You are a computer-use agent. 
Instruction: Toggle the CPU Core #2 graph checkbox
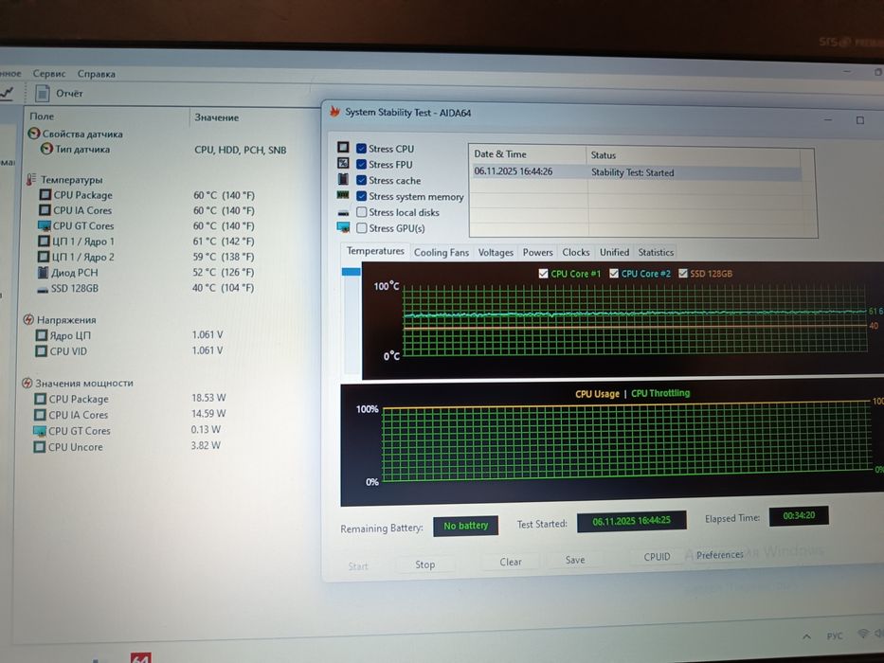pyautogui.click(x=613, y=274)
